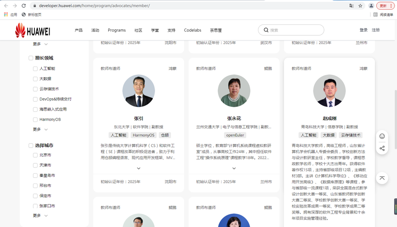The image size is (397, 227).
Task: Expand 更多 under 选择城市 list
Action: coord(40,216)
